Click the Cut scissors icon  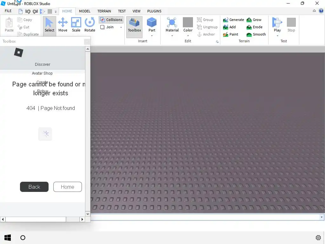[x=20, y=27]
